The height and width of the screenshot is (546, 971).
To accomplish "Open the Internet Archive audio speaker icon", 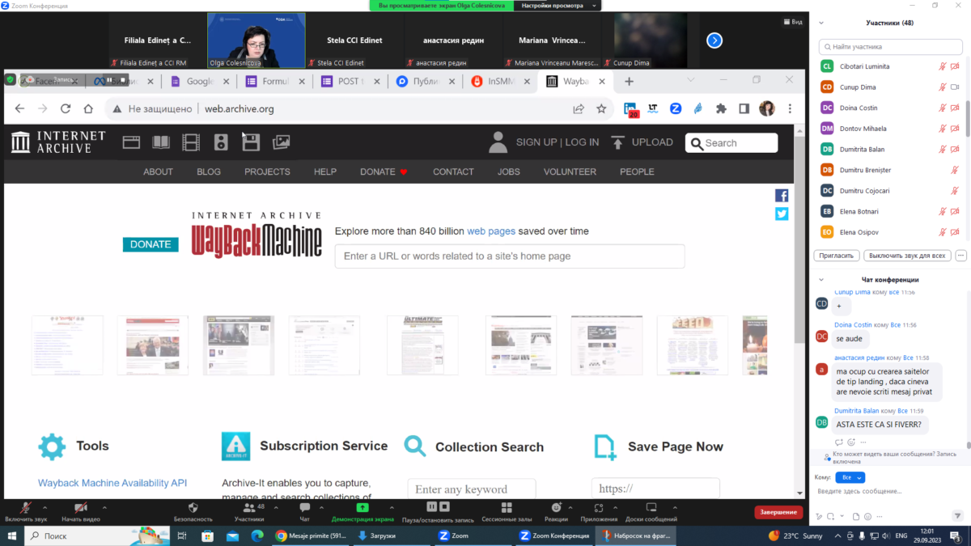I will click(x=221, y=143).
